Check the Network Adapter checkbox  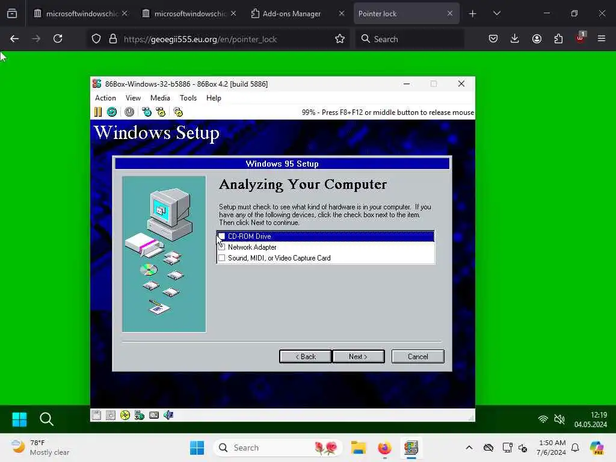point(221,247)
